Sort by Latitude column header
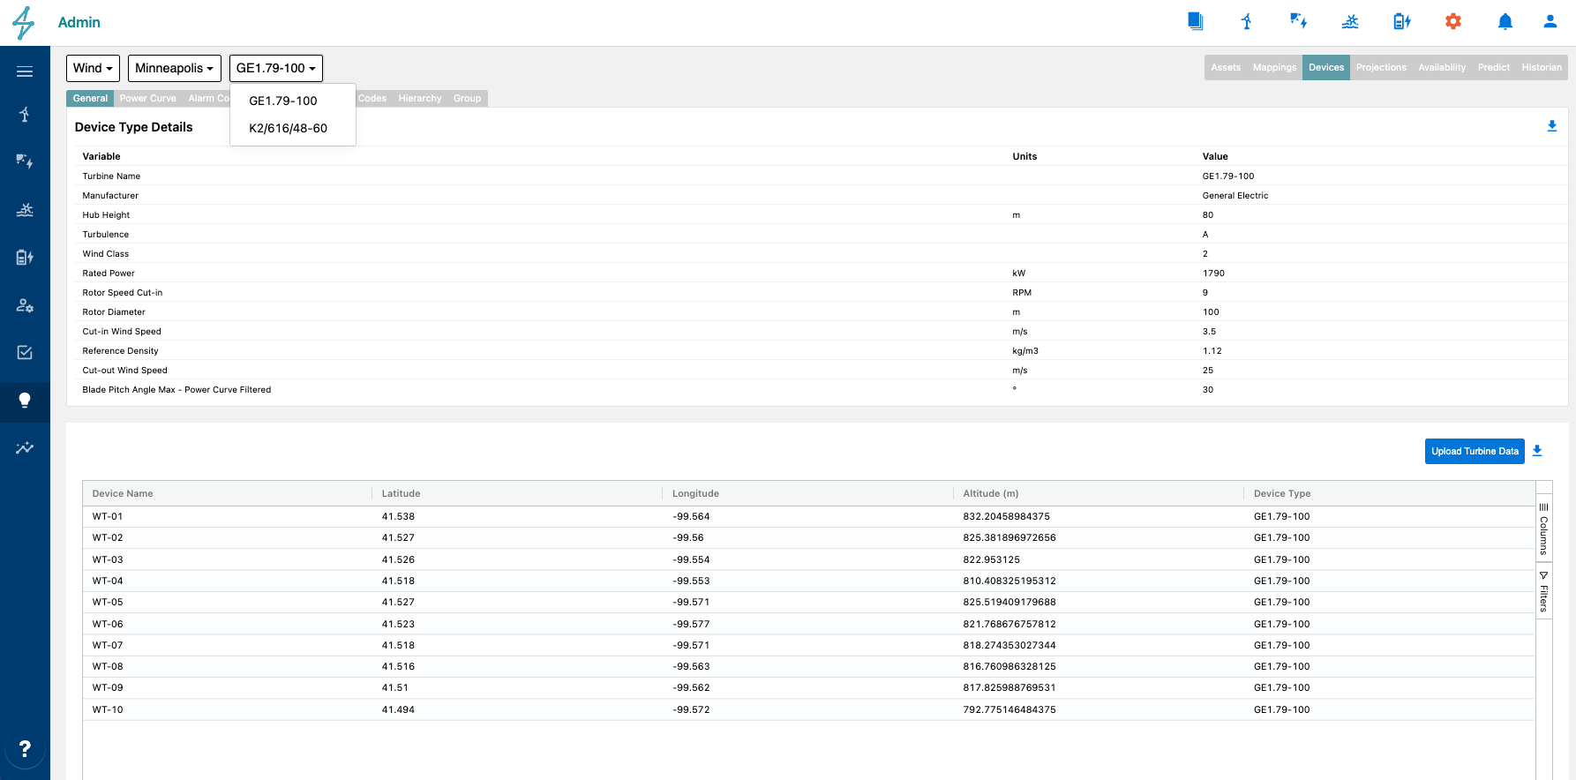Image resolution: width=1576 pixels, height=780 pixels. [517, 493]
